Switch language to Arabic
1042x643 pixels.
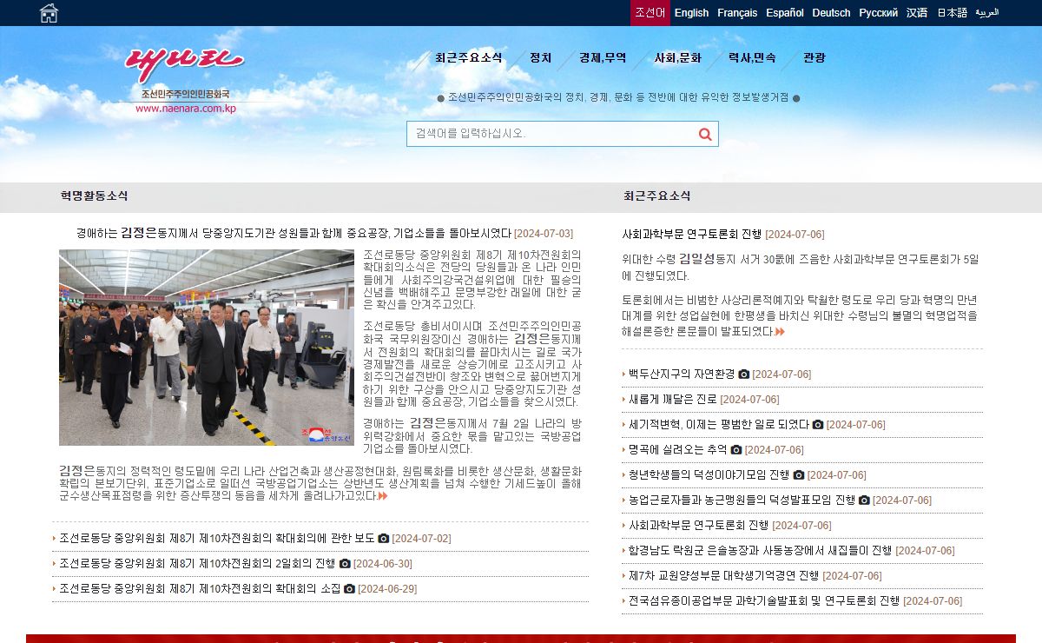point(987,13)
